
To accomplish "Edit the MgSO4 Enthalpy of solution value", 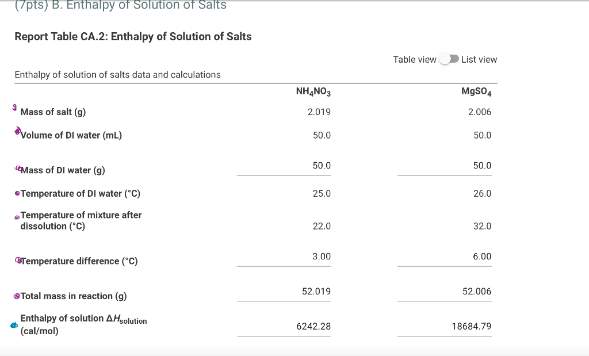I will [x=444, y=327].
